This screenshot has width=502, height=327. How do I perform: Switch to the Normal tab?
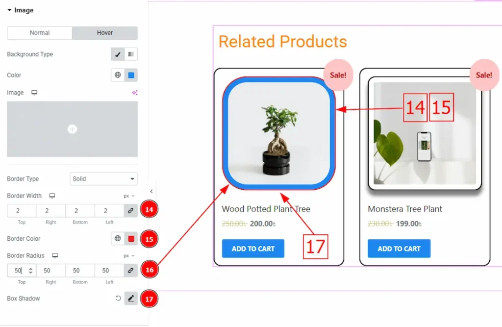pyautogui.click(x=40, y=33)
